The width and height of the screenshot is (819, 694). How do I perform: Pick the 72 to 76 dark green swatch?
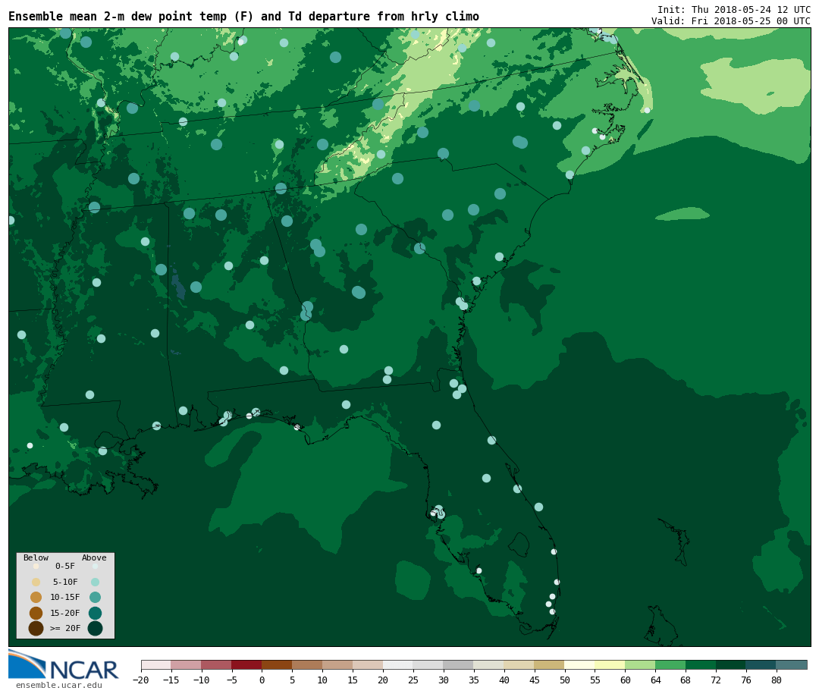coord(731,664)
